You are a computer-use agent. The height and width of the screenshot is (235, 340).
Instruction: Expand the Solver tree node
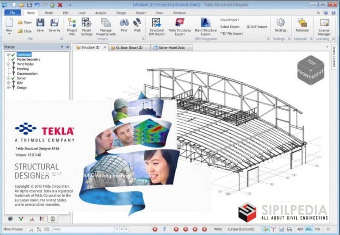[8, 78]
